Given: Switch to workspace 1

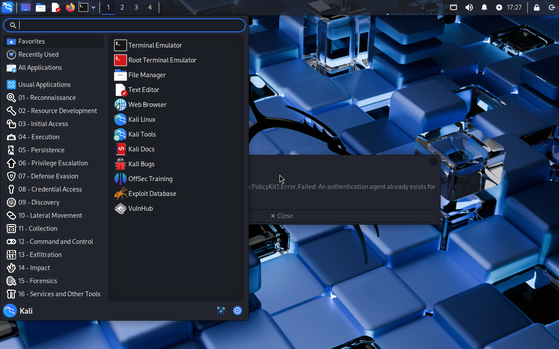Looking at the screenshot, I should pos(108,7).
